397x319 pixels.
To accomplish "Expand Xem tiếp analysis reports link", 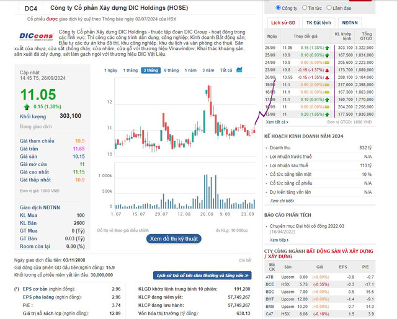I will pyautogui.click(x=279, y=240).
